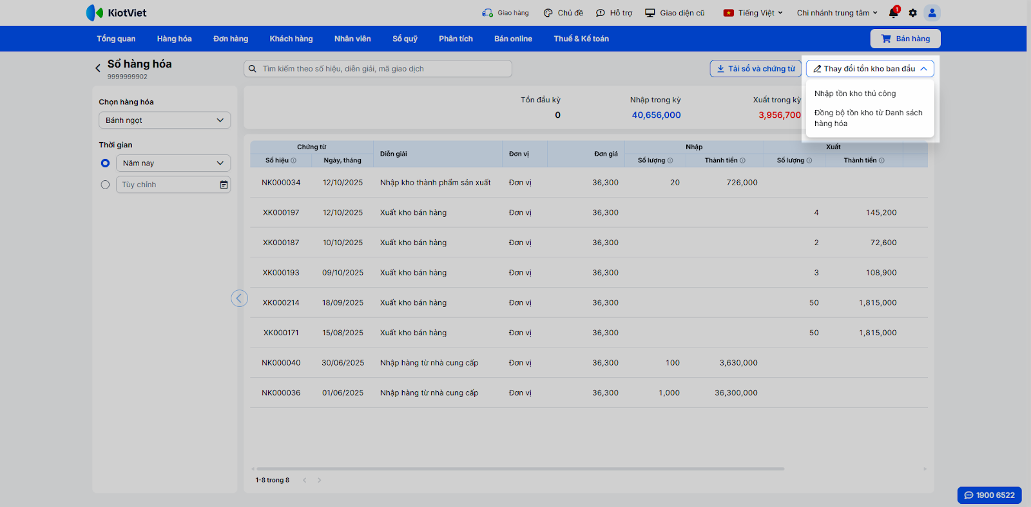Click the user account avatar icon

(932, 13)
